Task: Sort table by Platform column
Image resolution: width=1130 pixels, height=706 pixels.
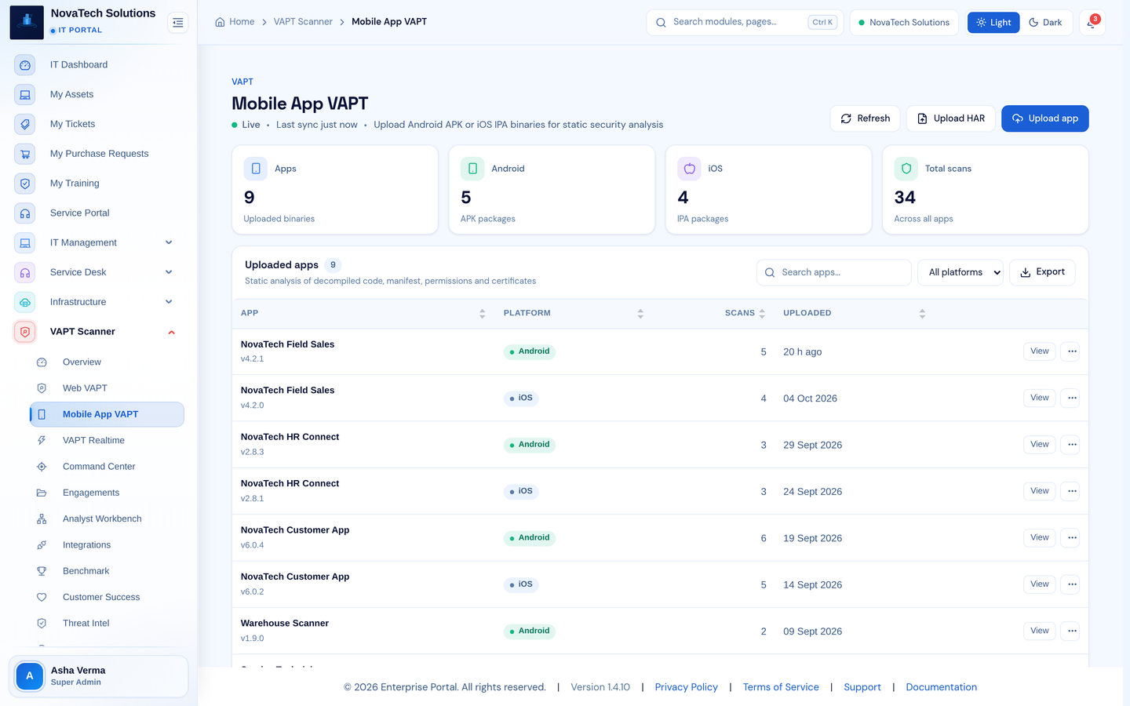Action: (573, 313)
